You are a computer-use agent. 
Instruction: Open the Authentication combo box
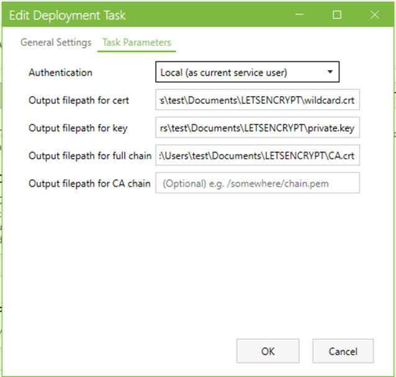247,73
